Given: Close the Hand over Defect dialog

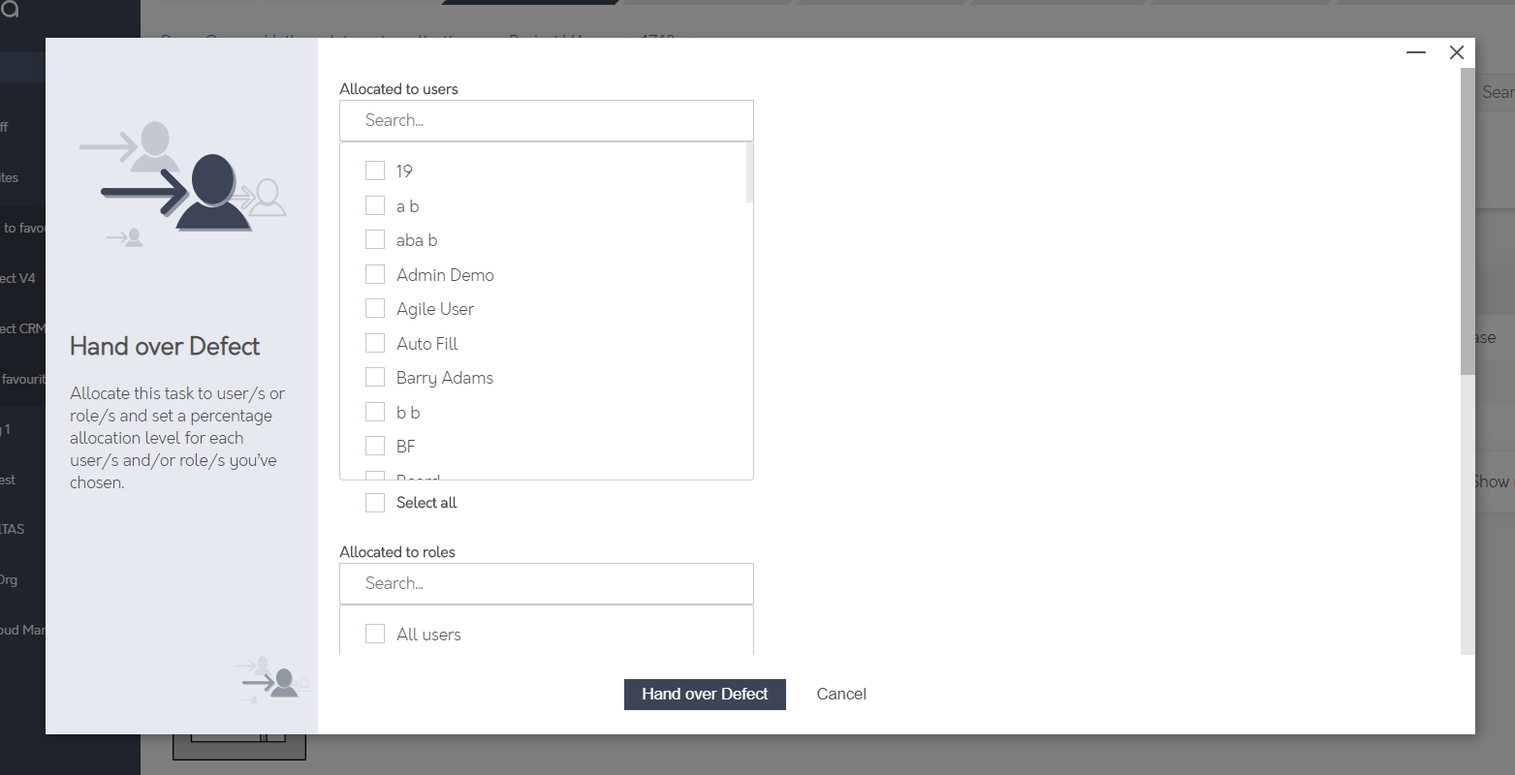Looking at the screenshot, I should [1456, 52].
